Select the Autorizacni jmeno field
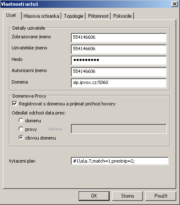 point(119,72)
